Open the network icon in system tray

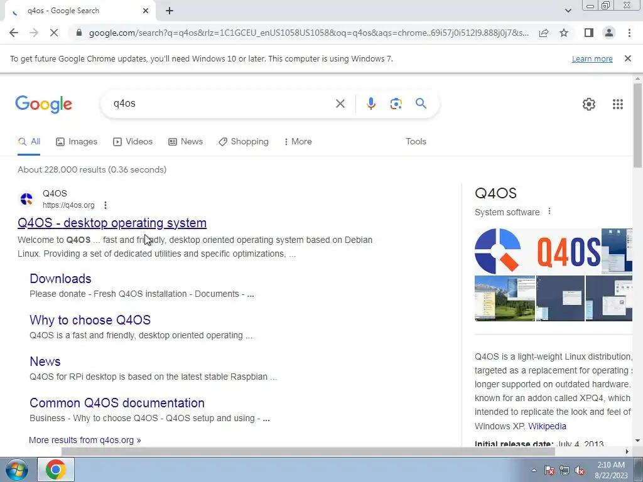[x=565, y=471]
